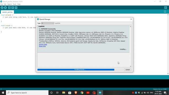This screenshot has width=169, height=95.
Task: Click the Arduino IDE taskbar icon
Action: pyautogui.click(x=100, y=93)
